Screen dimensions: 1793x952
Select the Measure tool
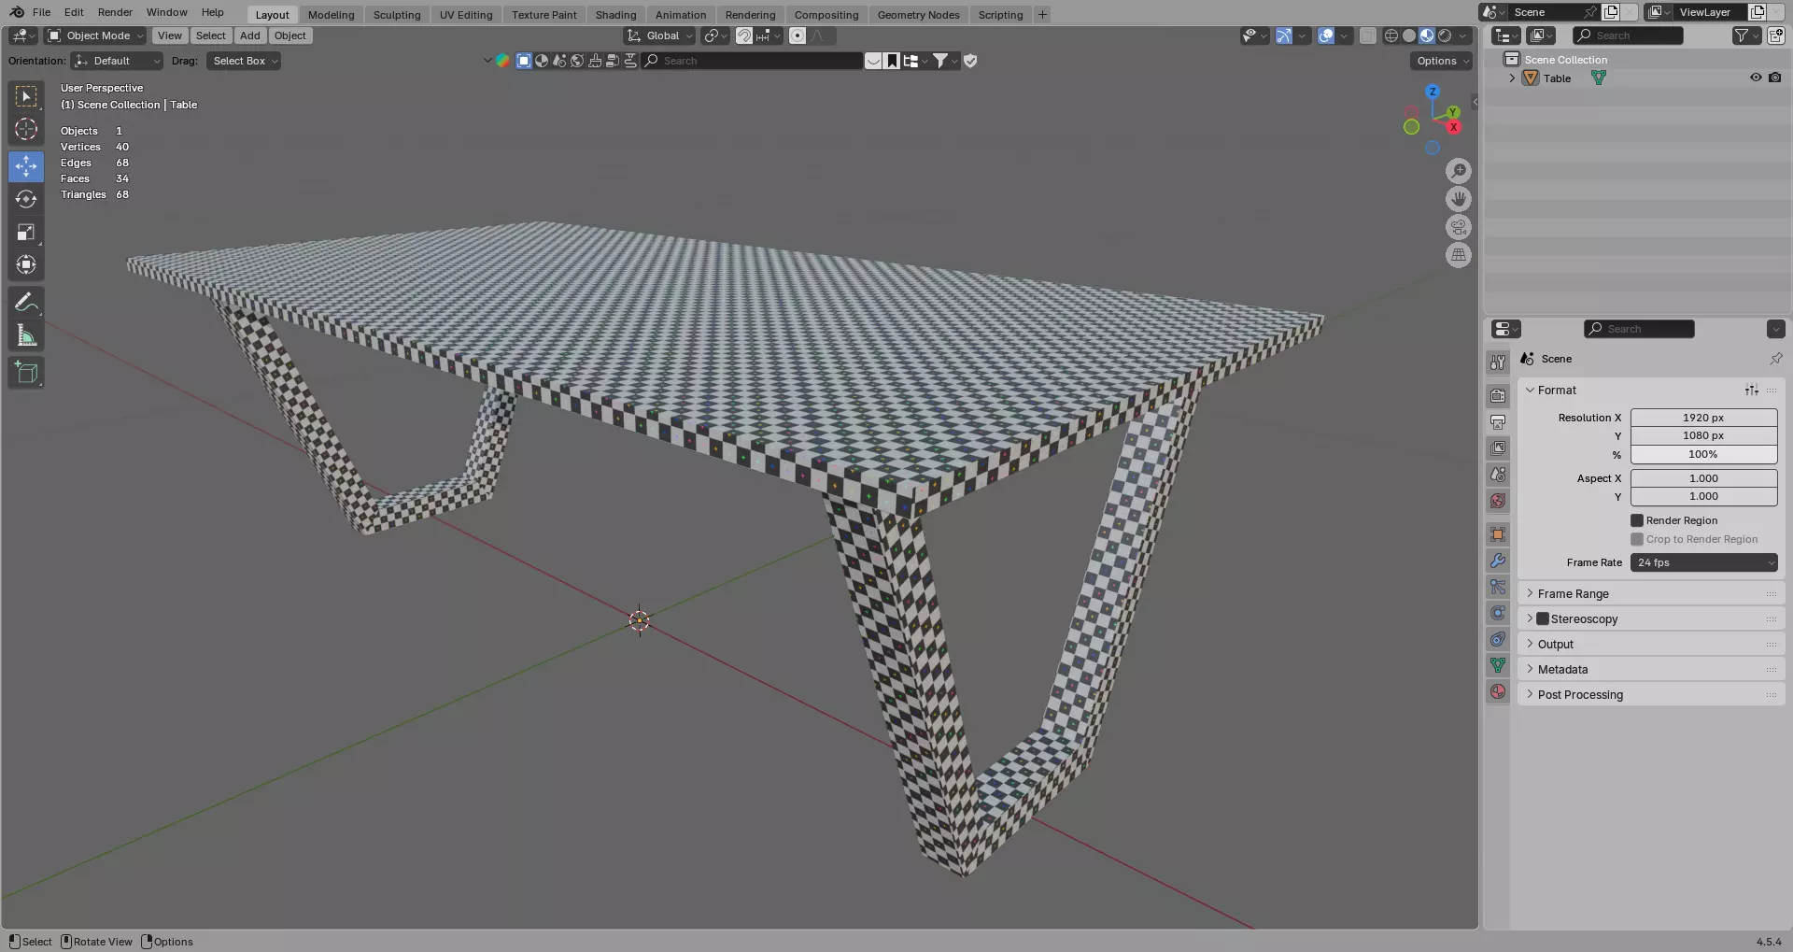pyautogui.click(x=26, y=335)
